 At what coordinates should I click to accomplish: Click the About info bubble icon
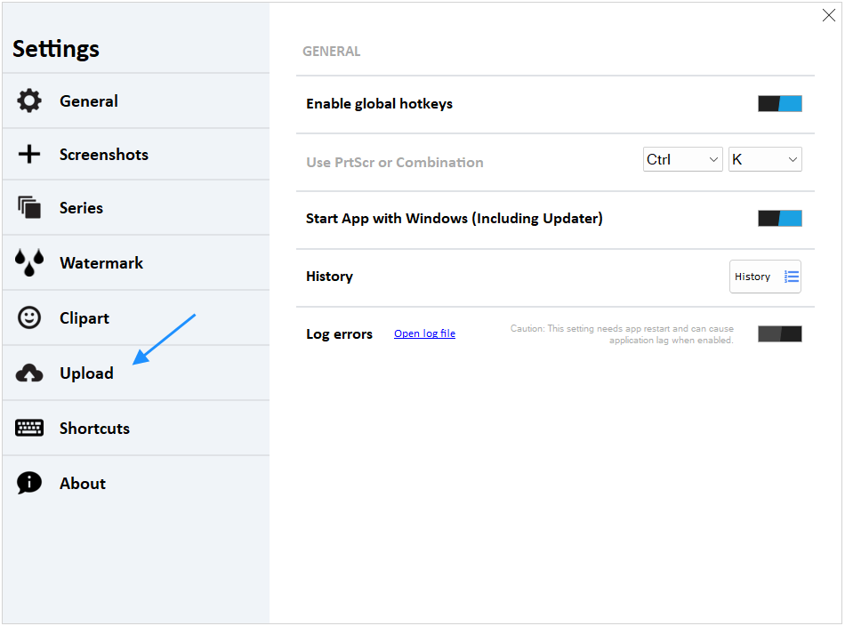tap(29, 483)
